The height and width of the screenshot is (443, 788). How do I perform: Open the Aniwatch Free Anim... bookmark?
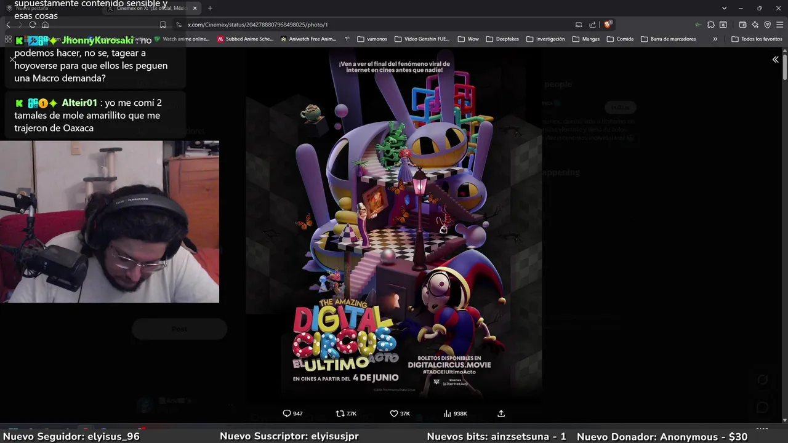[308, 39]
